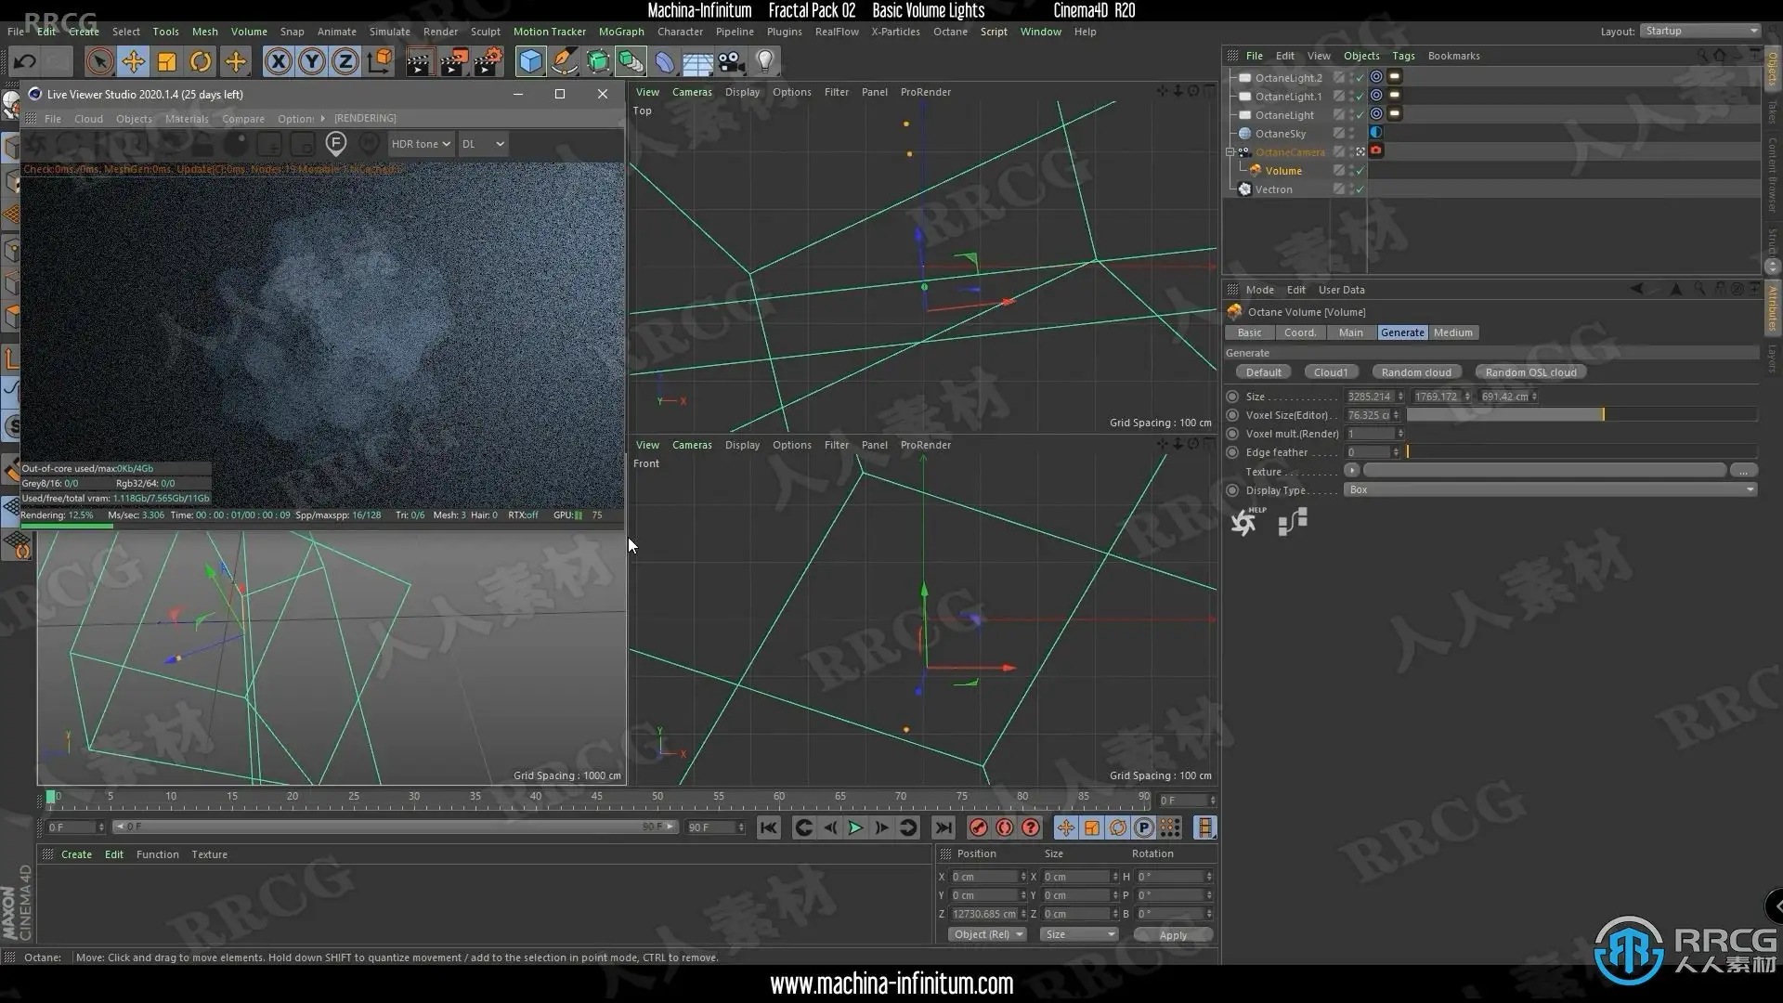Click the Light object bulb icon

[x=764, y=62]
